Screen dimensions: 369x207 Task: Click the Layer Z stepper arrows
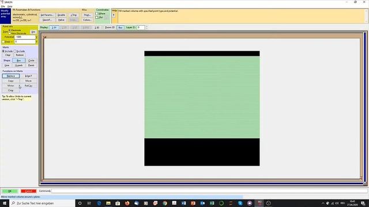(146, 28)
